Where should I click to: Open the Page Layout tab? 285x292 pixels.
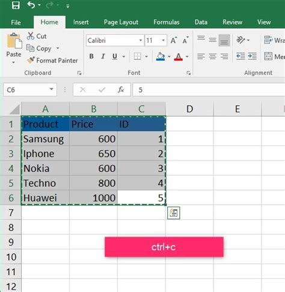pos(121,22)
